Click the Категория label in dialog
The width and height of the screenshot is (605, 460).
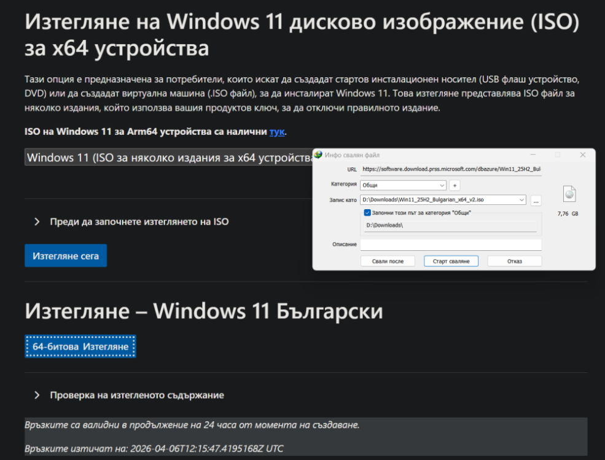(x=344, y=184)
